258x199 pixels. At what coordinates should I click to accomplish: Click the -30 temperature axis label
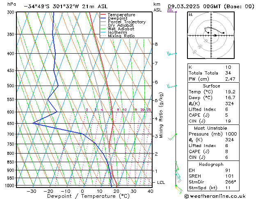pyautogui.click(x=32, y=192)
